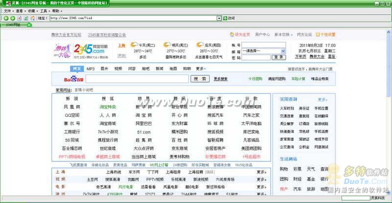The image size is (392, 203).
Task: Expand the 更多 search category dropdown
Action: coord(201,69)
